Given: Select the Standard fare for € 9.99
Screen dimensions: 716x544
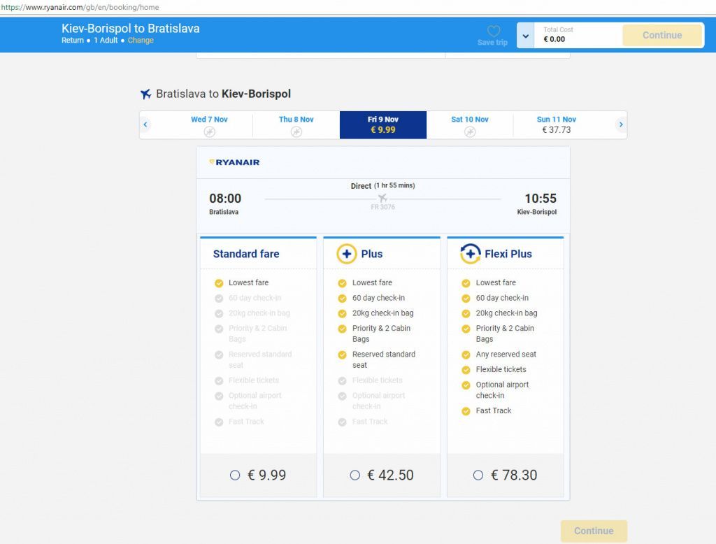Looking at the screenshot, I should (235, 474).
